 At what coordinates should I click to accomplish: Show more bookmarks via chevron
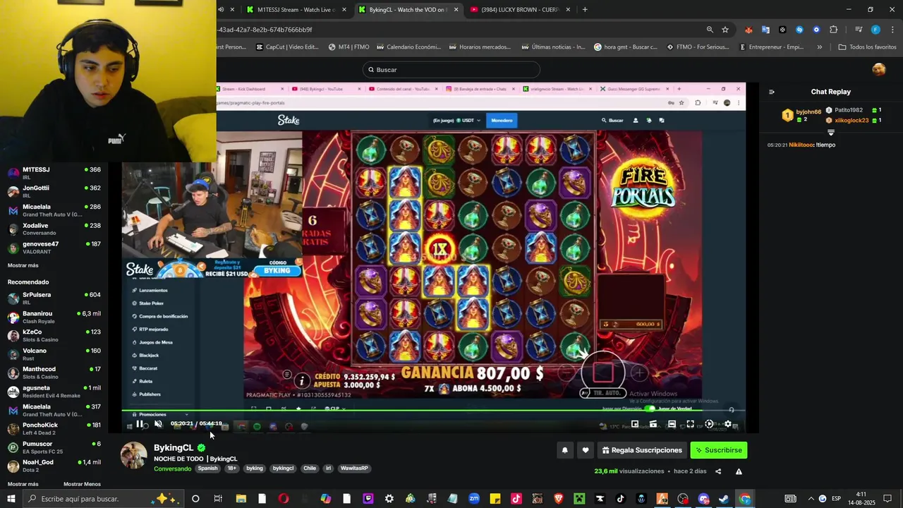click(x=819, y=47)
